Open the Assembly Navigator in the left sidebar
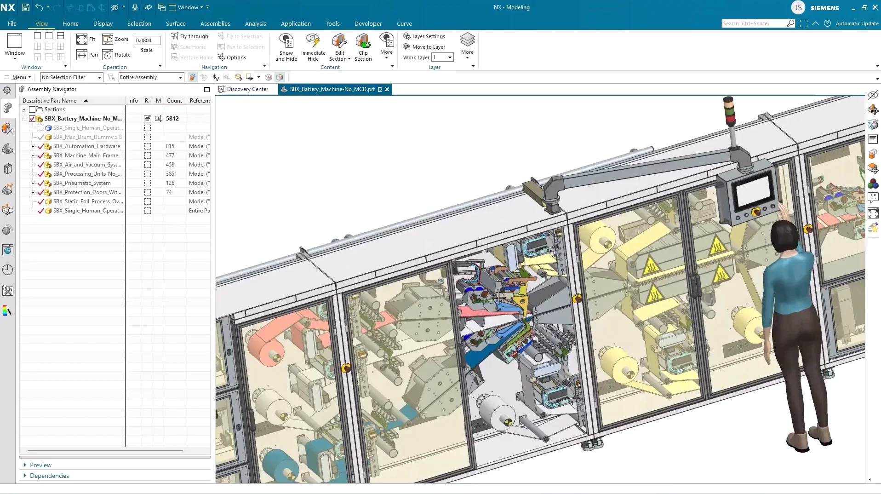The image size is (881, 494). click(7, 108)
